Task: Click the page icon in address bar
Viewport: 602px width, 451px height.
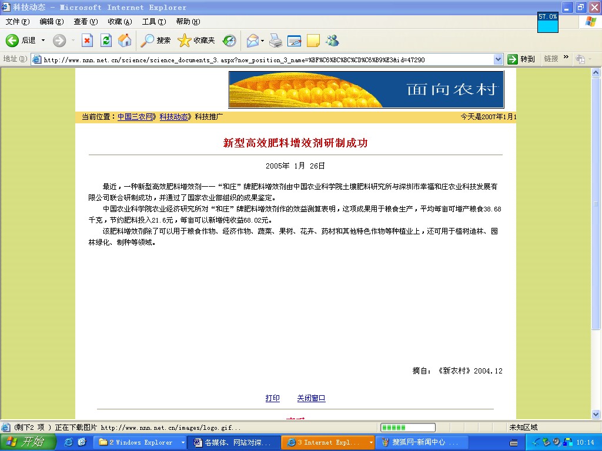Action: pos(37,59)
